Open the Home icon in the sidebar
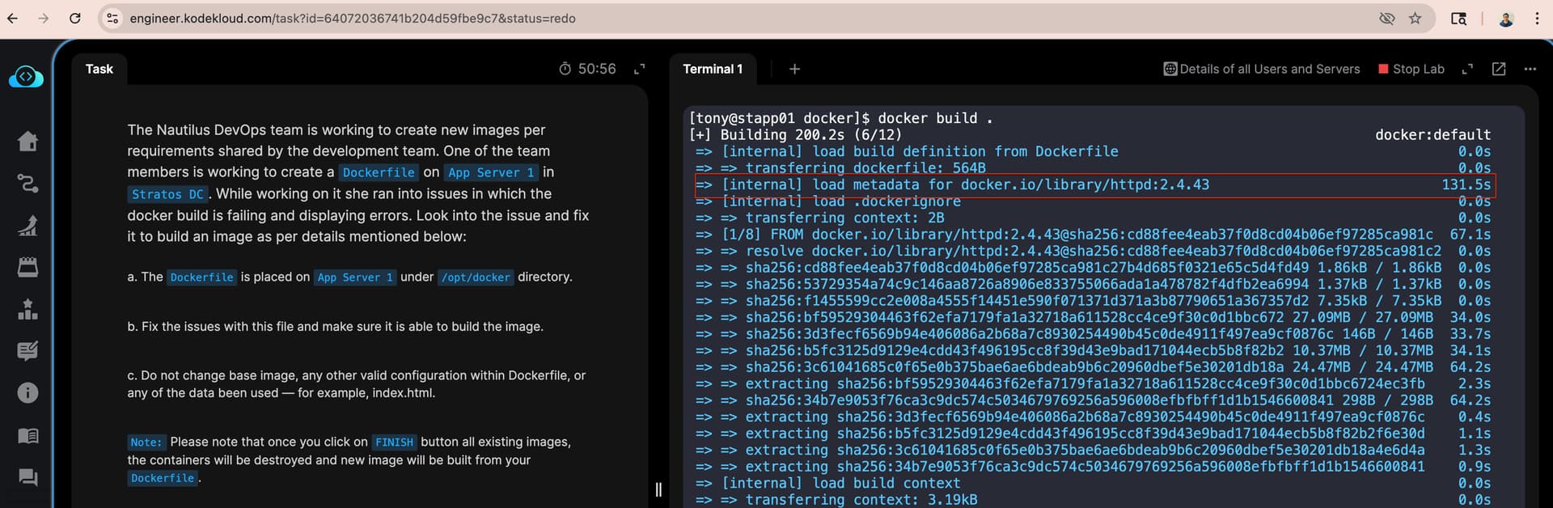This screenshot has height=508, width=1553. click(28, 142)
